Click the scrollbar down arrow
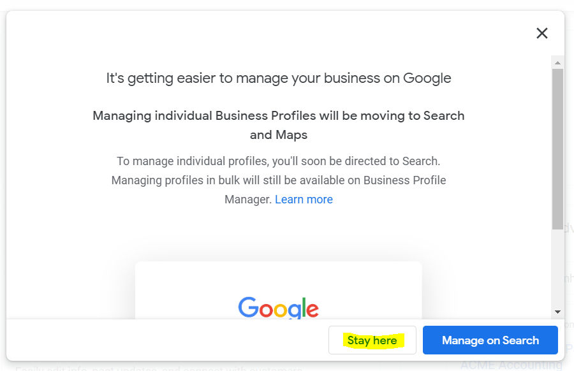 557,312
